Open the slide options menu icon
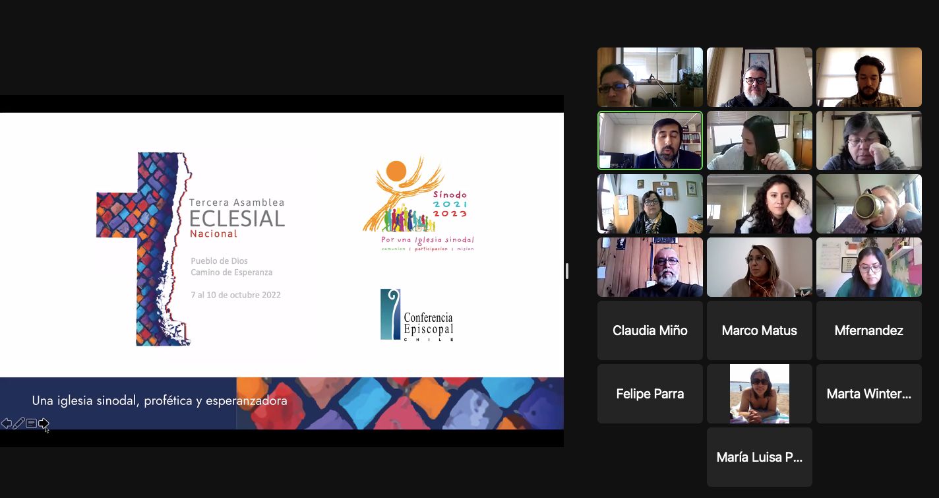The width and height of the screenshot is (939, 498). coord(31,423)
